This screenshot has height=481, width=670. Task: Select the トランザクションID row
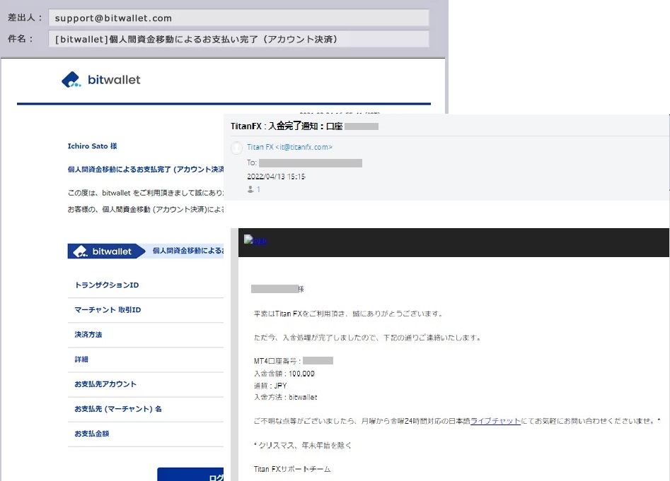coord(146,285)
